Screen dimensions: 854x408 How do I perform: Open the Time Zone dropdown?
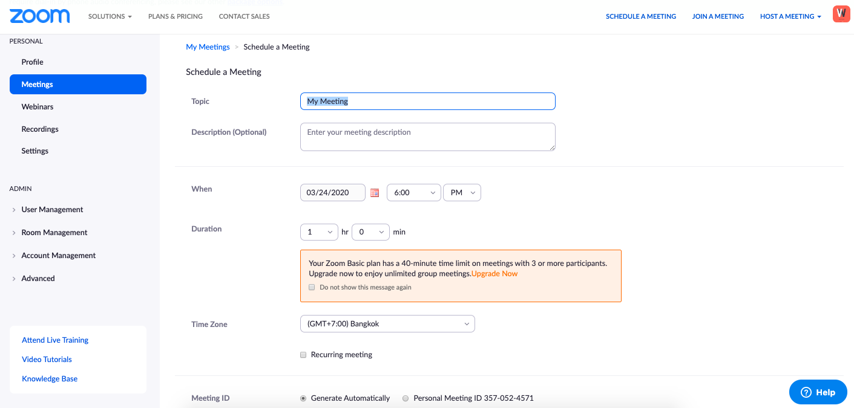[387, 324]
